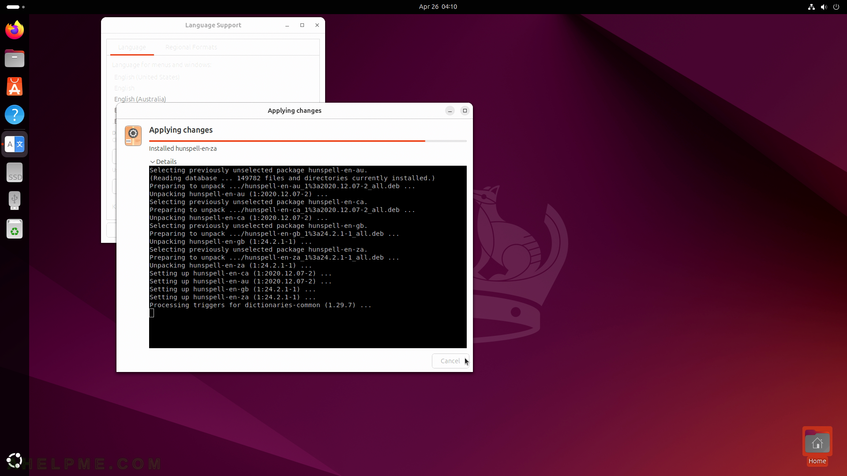Switch to Regional Formats tab
The height and width of the screenshot is (476, 847).
pyautogui.click(x=191, y=47)
